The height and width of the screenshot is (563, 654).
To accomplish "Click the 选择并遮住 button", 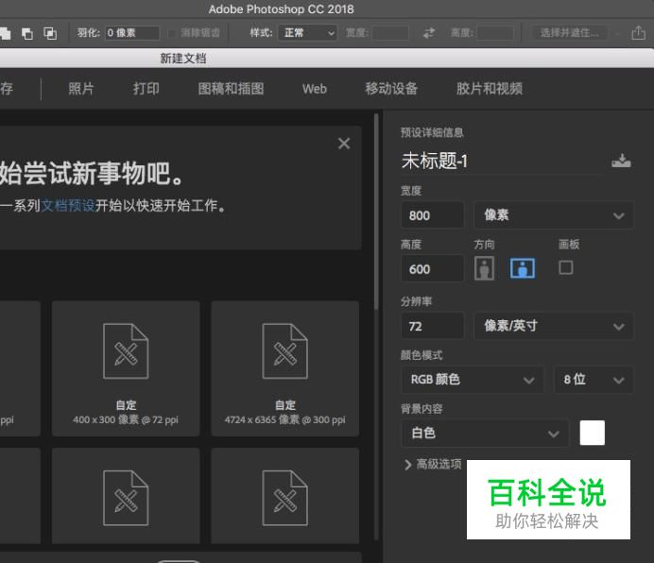I will pos(569,33).
